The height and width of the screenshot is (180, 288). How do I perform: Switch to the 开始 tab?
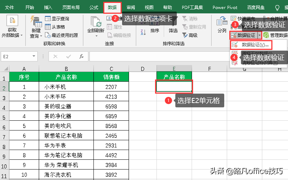coord(30,8)
